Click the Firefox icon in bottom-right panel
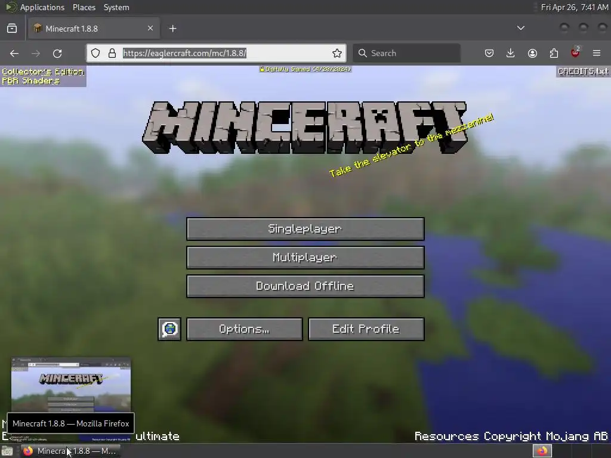 pos(542,451)
